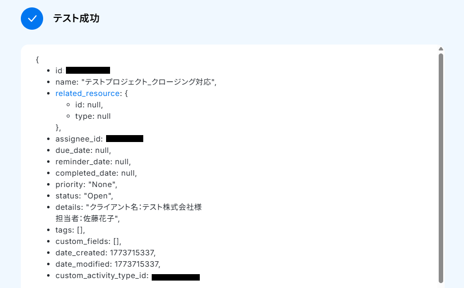This screenshot has height=288, width=464.
Task: Click the blue checkmark success icon
Action: [32, 19]
